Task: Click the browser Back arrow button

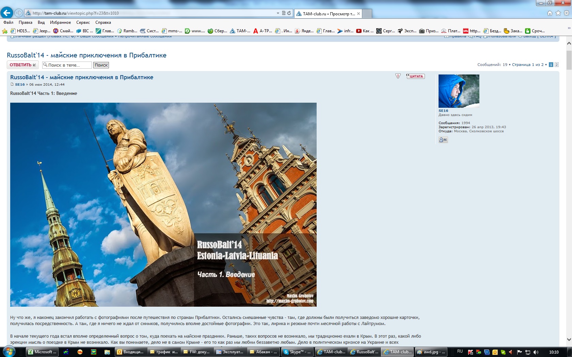Action: click(x=7, y=13)
